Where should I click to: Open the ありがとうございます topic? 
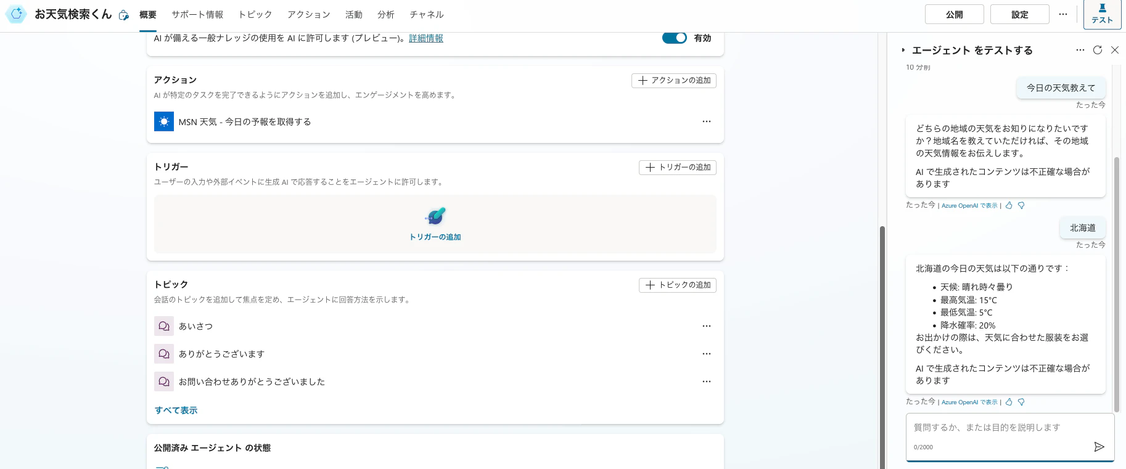click(x=221, y=354)
